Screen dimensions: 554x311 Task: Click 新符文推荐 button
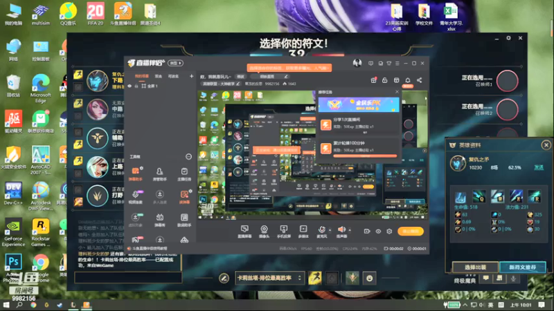pyautogui.click(x=523, y=267)
